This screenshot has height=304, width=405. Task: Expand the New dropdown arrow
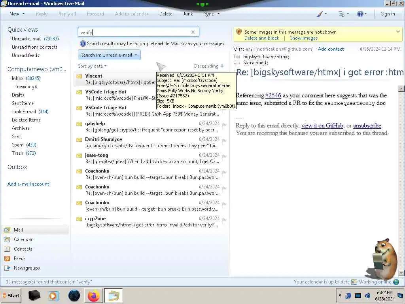23,14
